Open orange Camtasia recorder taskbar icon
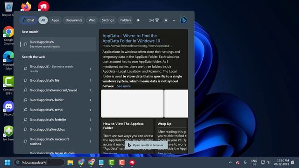The height and width of the screenshot is (168, 299). (121, 162)
